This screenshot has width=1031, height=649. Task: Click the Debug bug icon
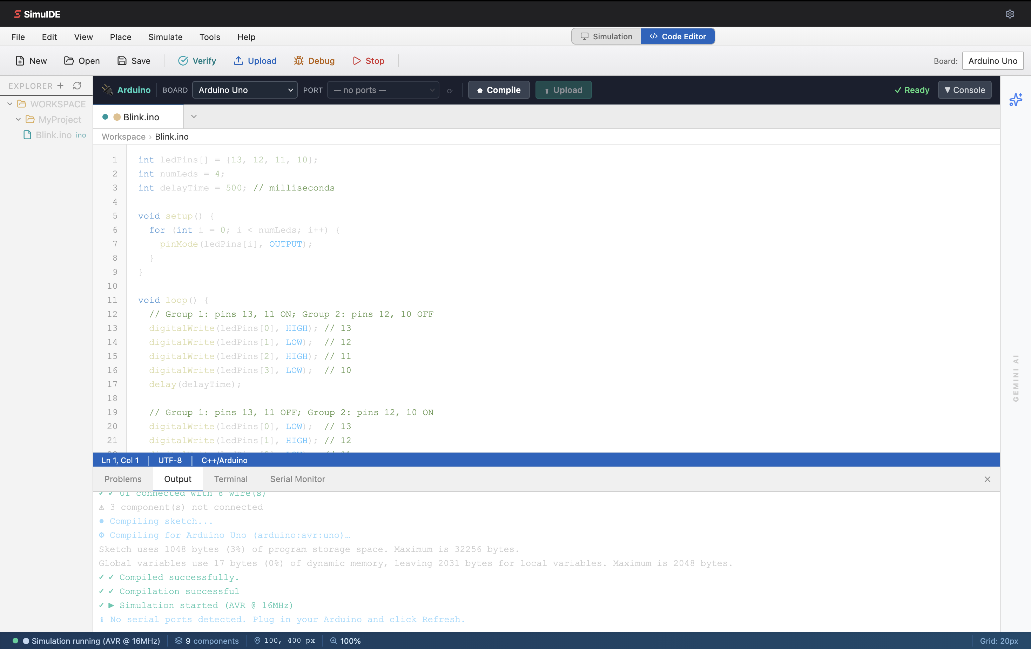coord(298,61)
